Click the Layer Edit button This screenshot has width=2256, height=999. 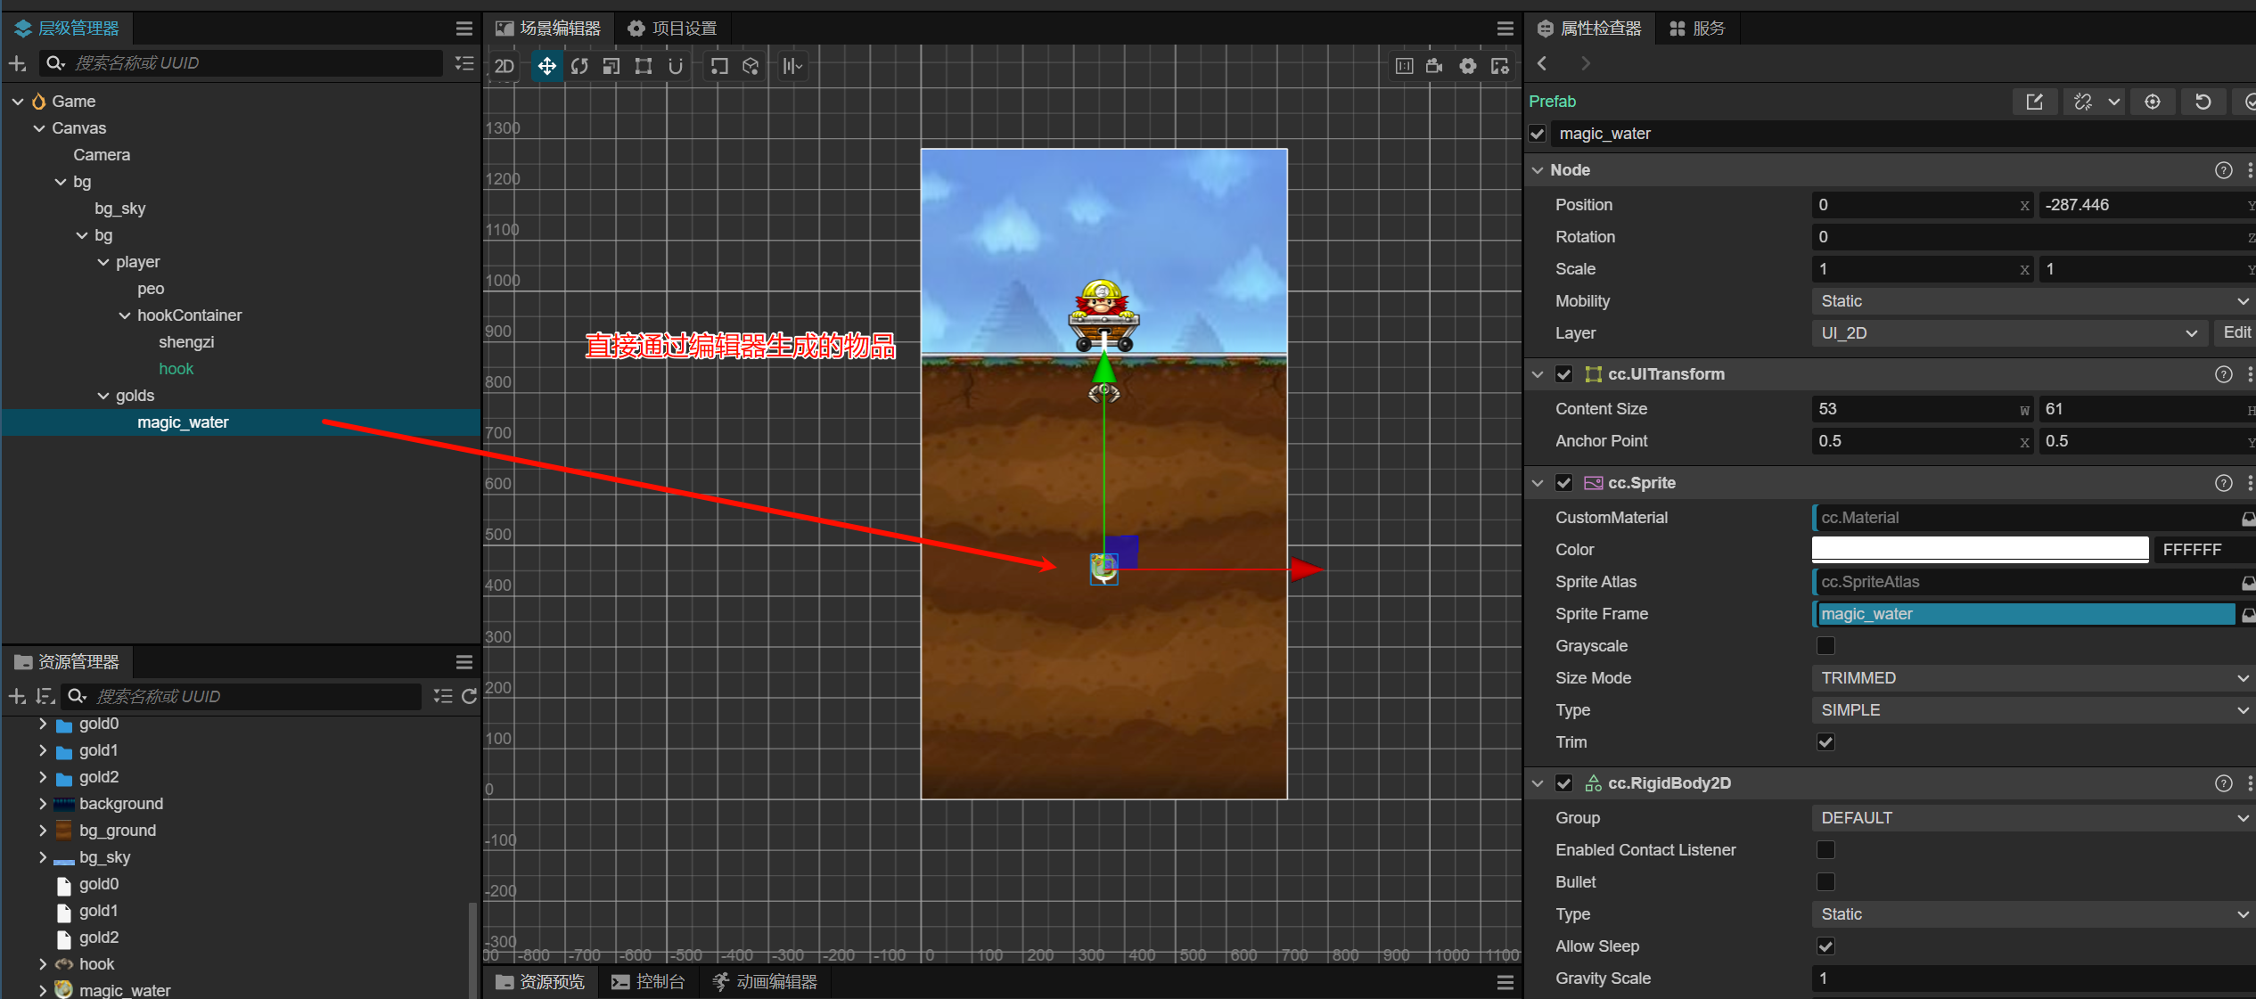(2235, 333)
